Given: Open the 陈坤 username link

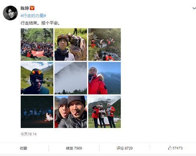Looking at the screenshot, I should pos(25,8).
